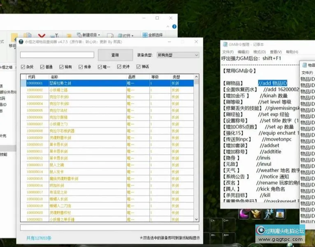315x247 pixels.
Task: Click the //kick 角色名 line in Notepad
Action: 271,189
